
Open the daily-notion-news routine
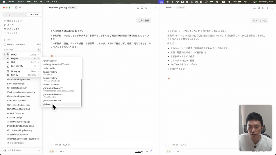(x=22, y=44)
